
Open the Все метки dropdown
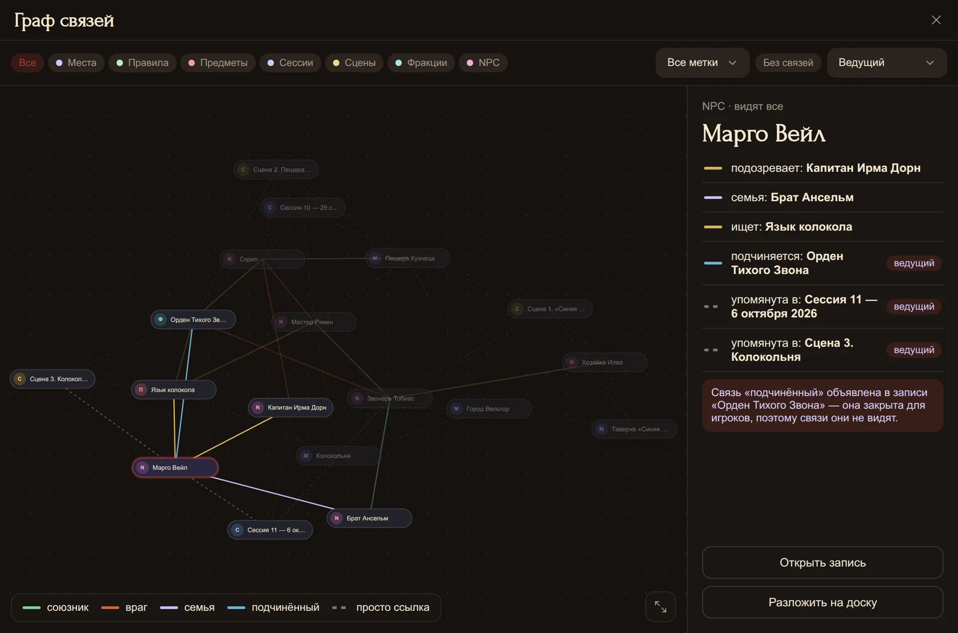coord(702,63)
